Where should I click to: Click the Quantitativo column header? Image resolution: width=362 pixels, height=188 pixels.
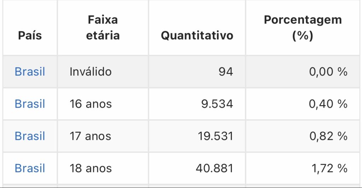pos(197,35)
